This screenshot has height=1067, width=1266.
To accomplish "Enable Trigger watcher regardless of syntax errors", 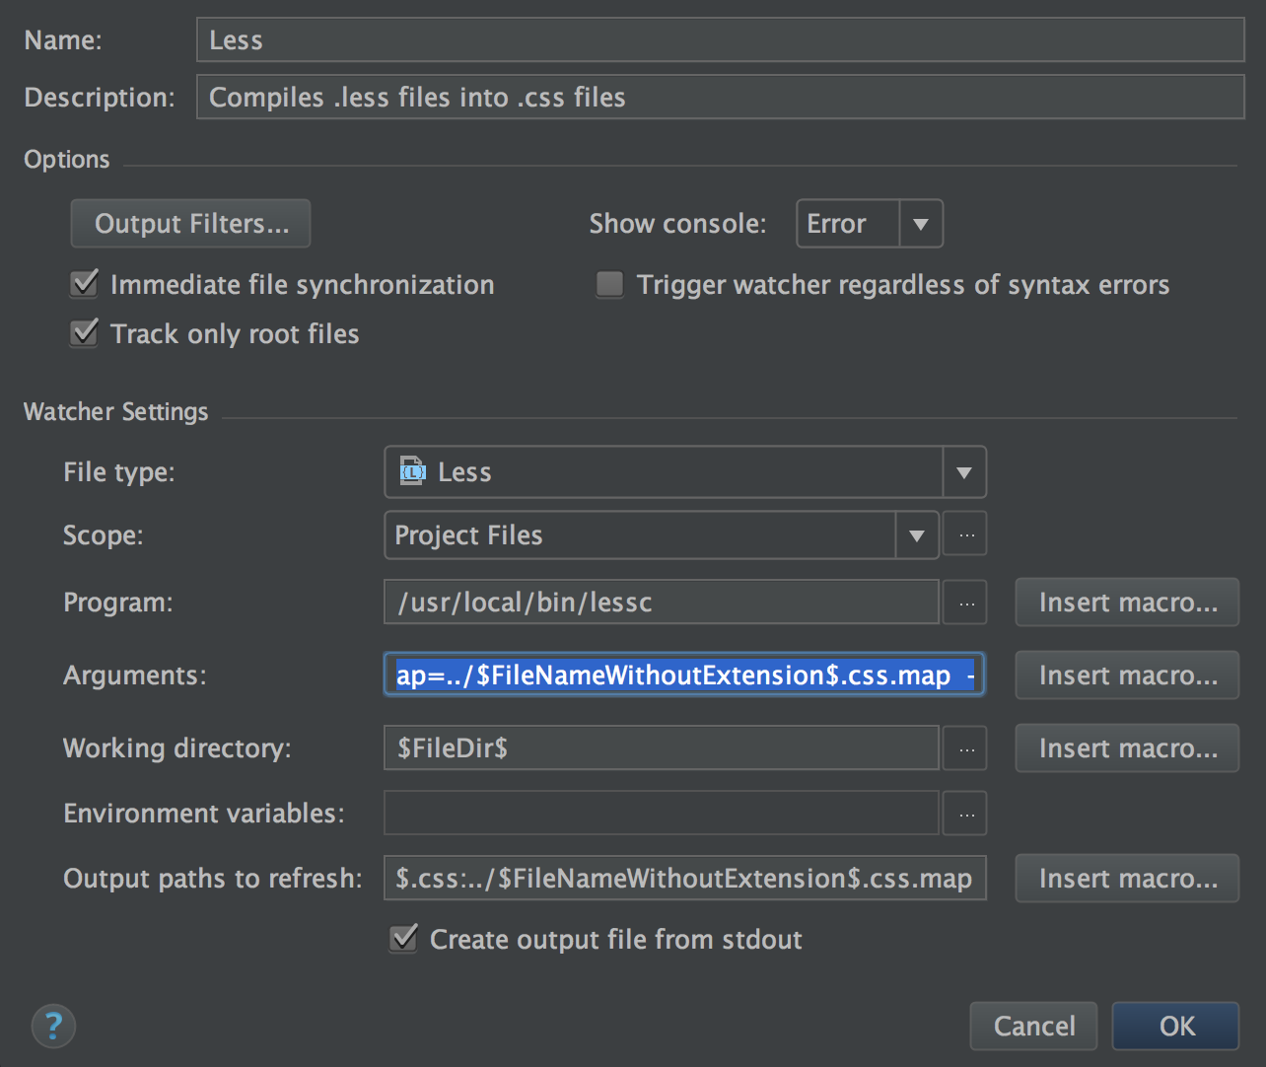I will pyautogui.click(x=610, y=284).
